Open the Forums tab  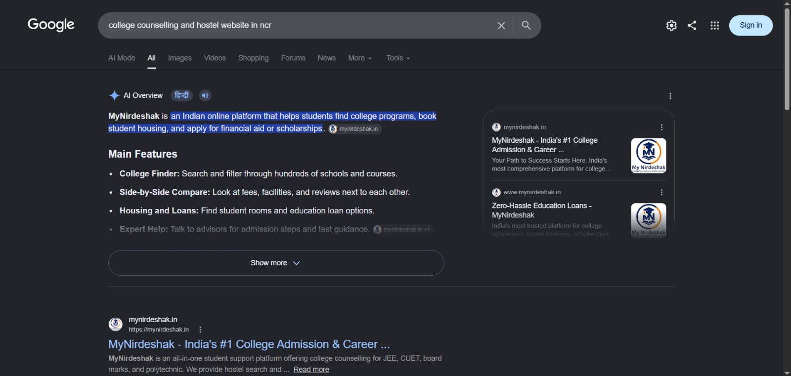coord(293,58)
